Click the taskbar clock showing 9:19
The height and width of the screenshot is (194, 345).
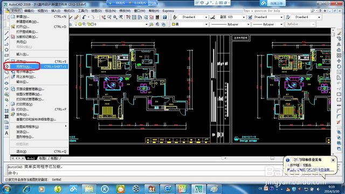(x=332, y=189)
